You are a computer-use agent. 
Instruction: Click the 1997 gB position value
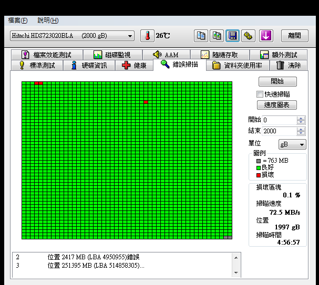click(x=287, y=227)
